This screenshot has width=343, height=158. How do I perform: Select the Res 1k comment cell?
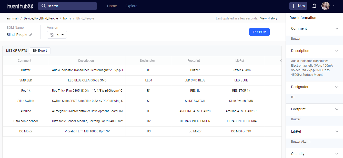tap(26, 91)
